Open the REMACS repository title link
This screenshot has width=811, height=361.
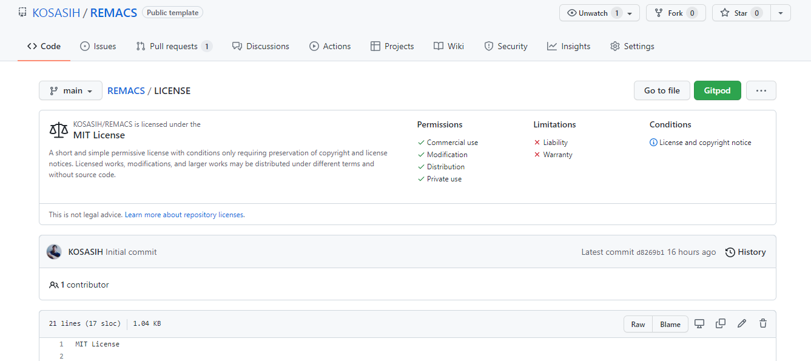point(113,13)
